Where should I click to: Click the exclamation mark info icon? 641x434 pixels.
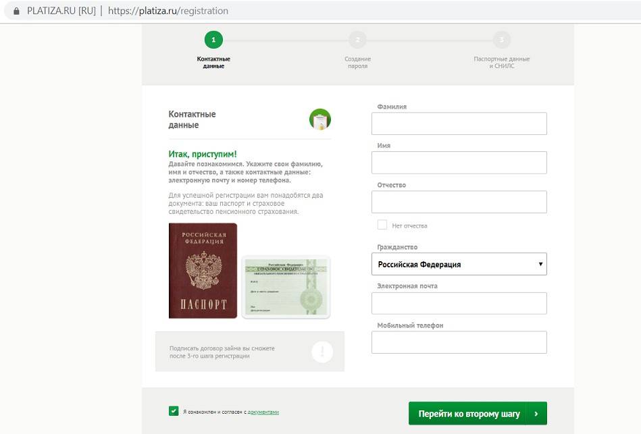[322, 352]
